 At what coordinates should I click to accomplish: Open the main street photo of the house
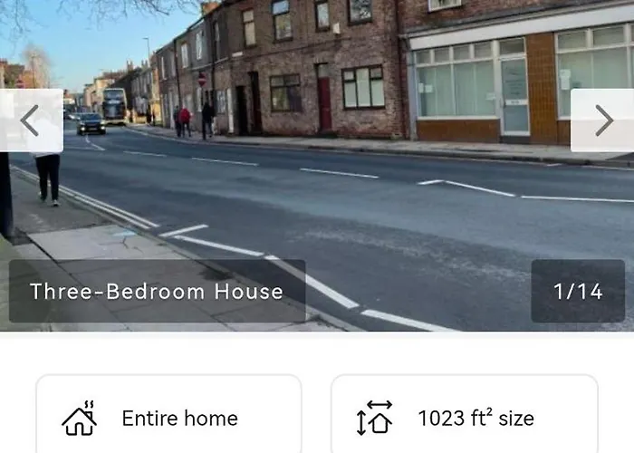[317, 166]
